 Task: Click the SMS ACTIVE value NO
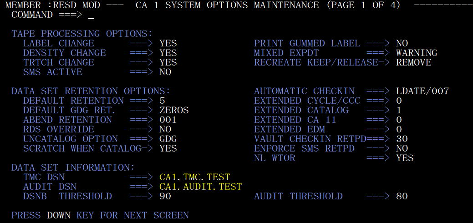click(165, 72)
